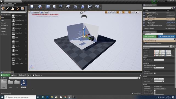This screenshot has height=99, width=176.
Task: Open the Content browser toolbar icon
Action: point(48,7)
